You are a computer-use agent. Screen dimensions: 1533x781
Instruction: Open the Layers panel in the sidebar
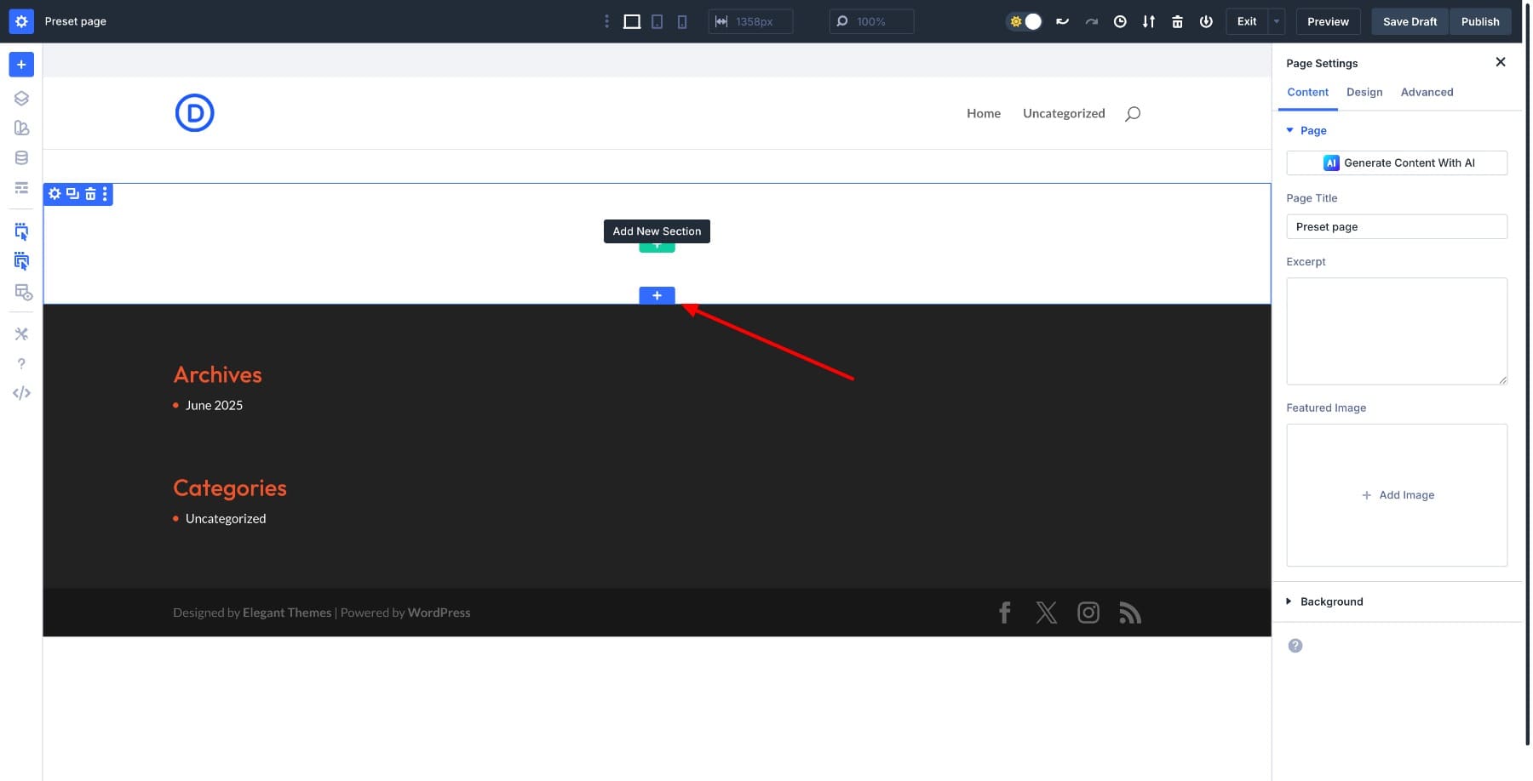coord(21,98)
